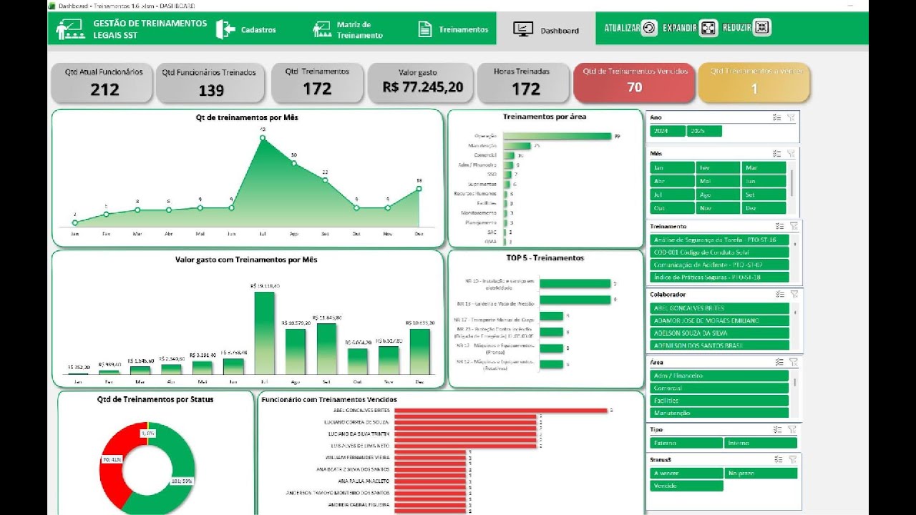Filter Tipo by Externo
916x515 pixels.
coord(686,443)
